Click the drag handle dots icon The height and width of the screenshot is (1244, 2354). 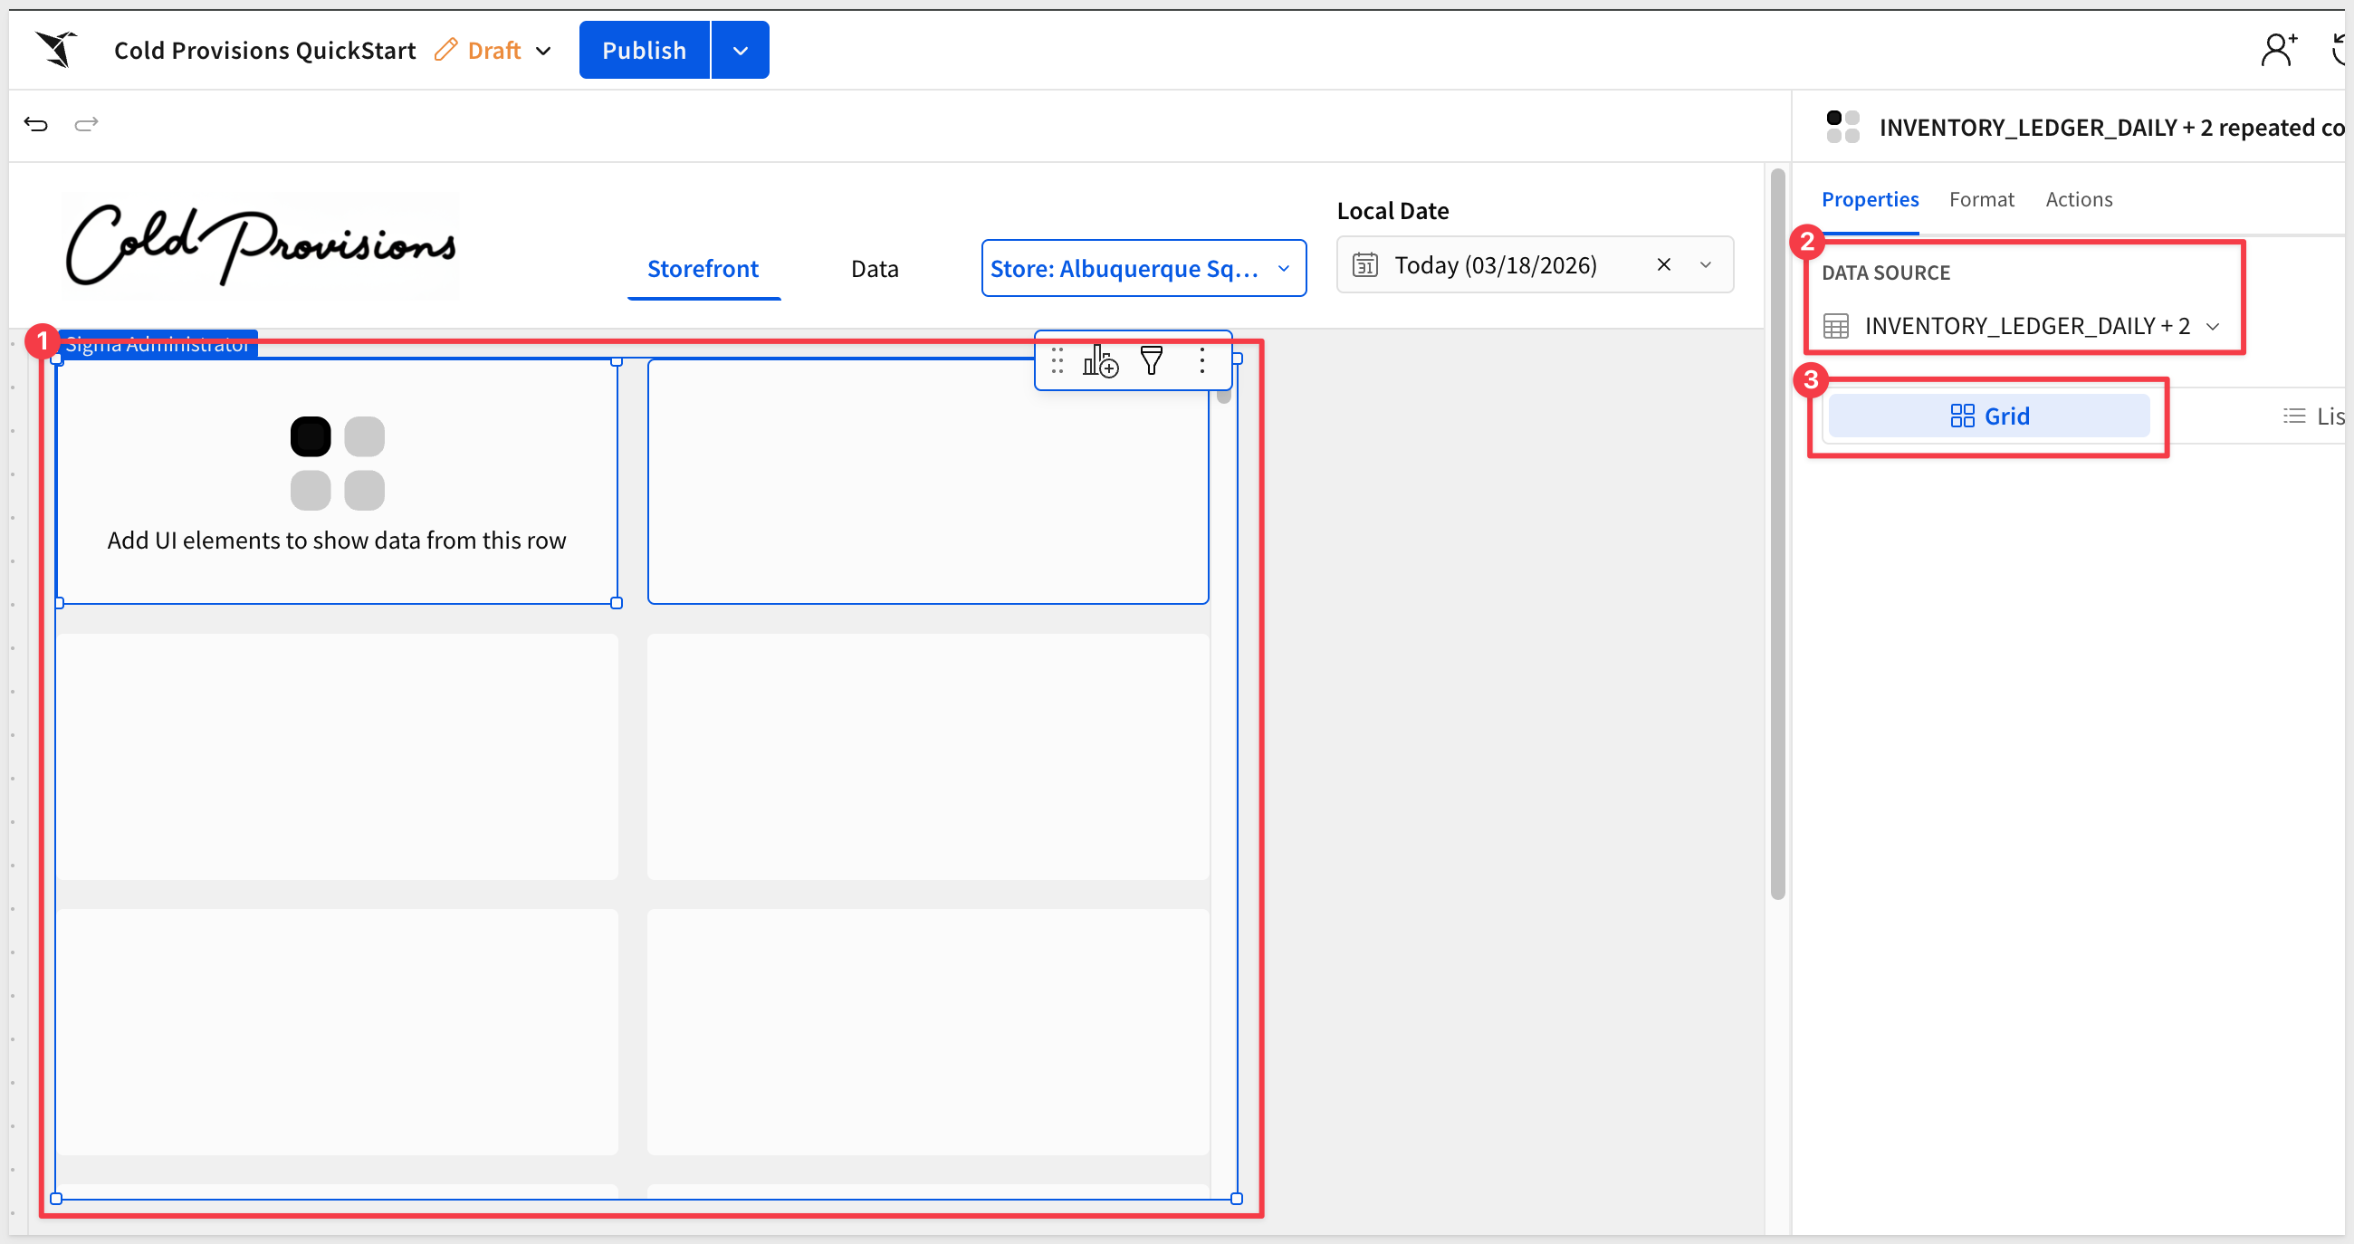point(1057,361)
